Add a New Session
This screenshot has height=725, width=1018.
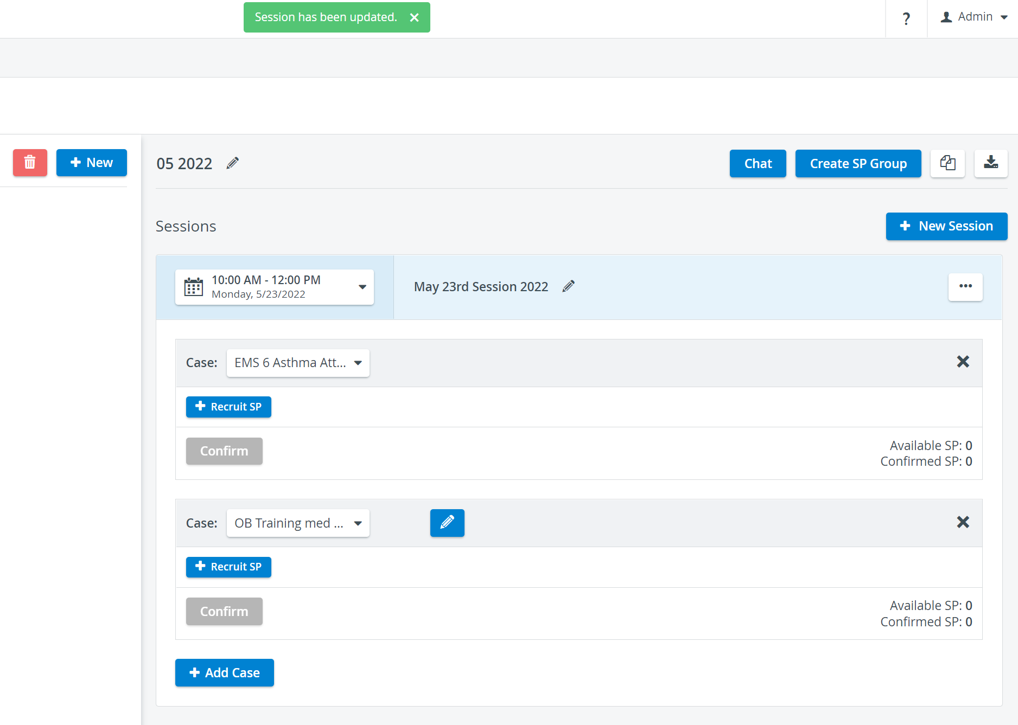pyautogui.click(x=946, y=226)
